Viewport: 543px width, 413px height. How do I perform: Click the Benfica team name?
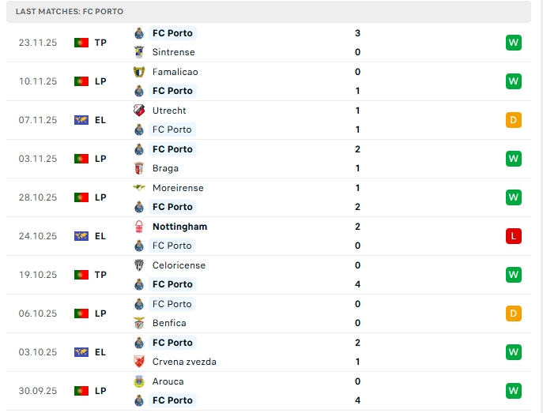169,323
